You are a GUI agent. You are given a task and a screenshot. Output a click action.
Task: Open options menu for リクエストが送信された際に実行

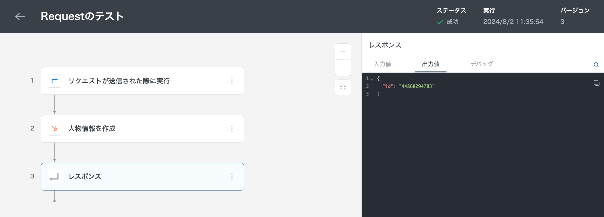pos(232,81)
